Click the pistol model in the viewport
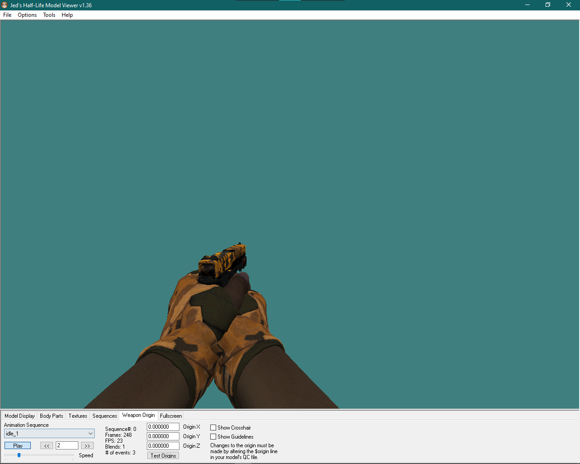Image resolution: width=580 pixels, height=464 pixels. 222,263
